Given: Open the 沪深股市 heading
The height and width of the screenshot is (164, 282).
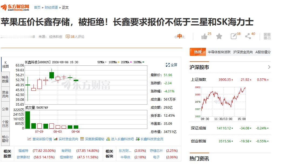Looking at the screenshot, I should (x=199, y=67).
